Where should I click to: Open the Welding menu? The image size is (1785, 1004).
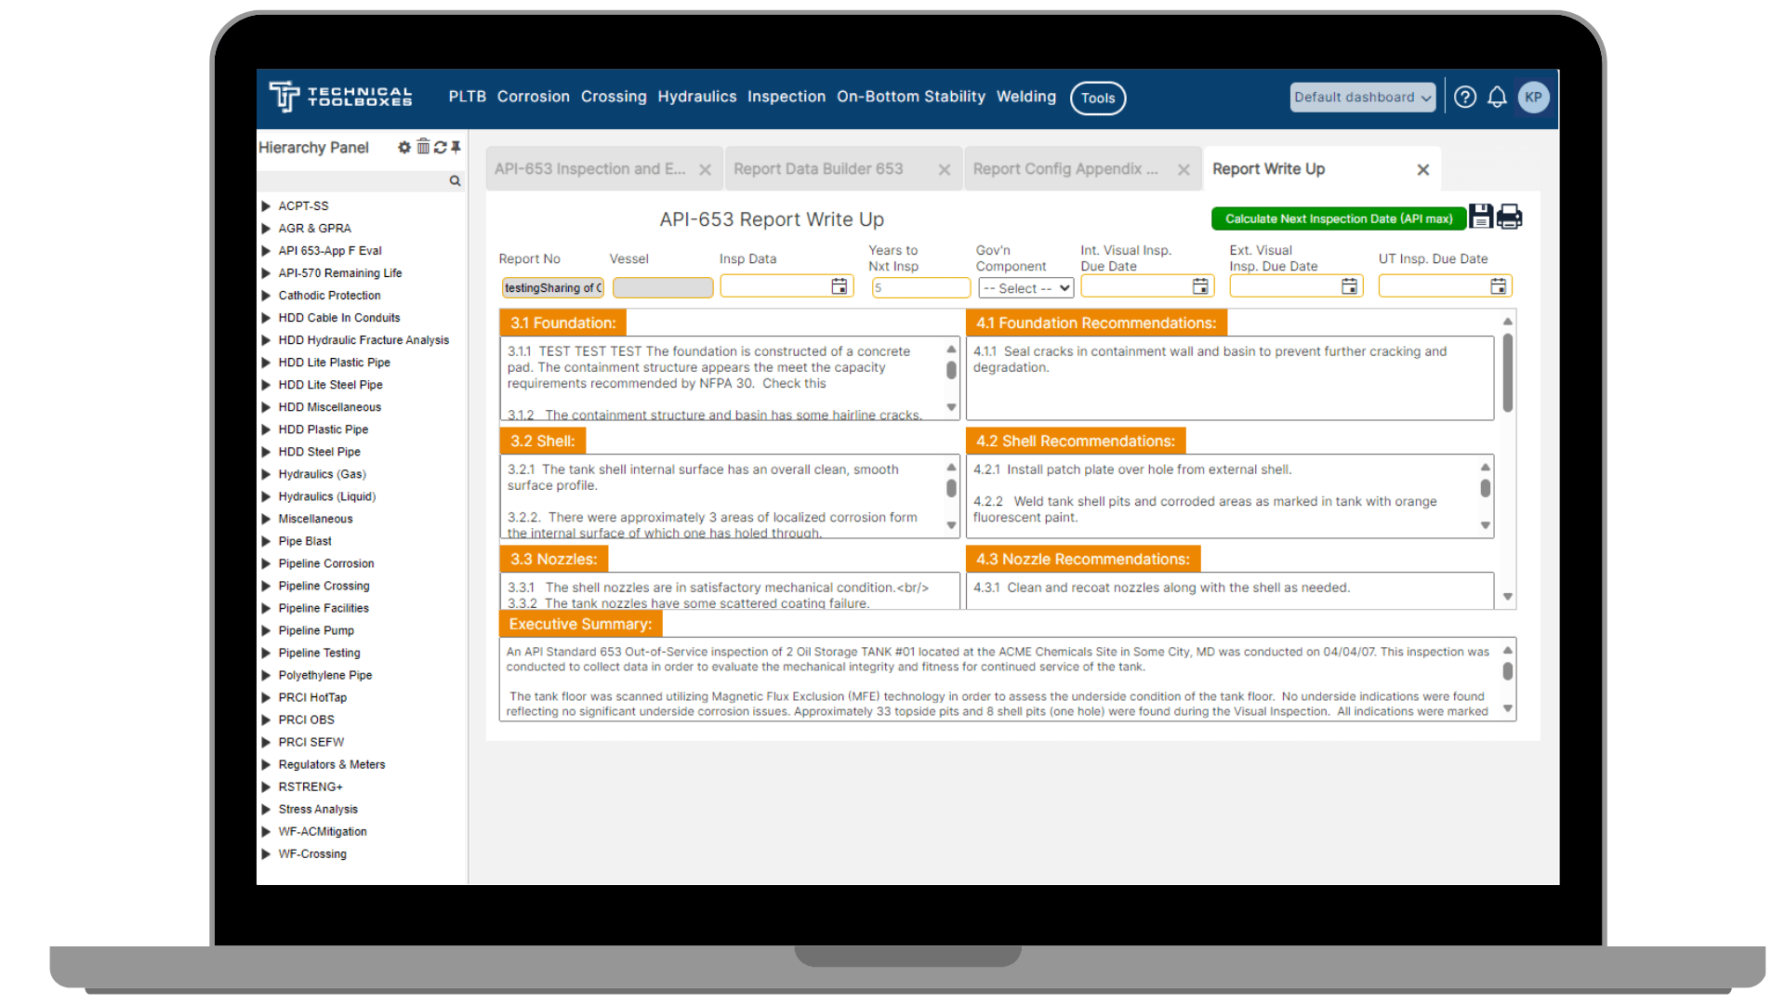tap(1025, 97)
